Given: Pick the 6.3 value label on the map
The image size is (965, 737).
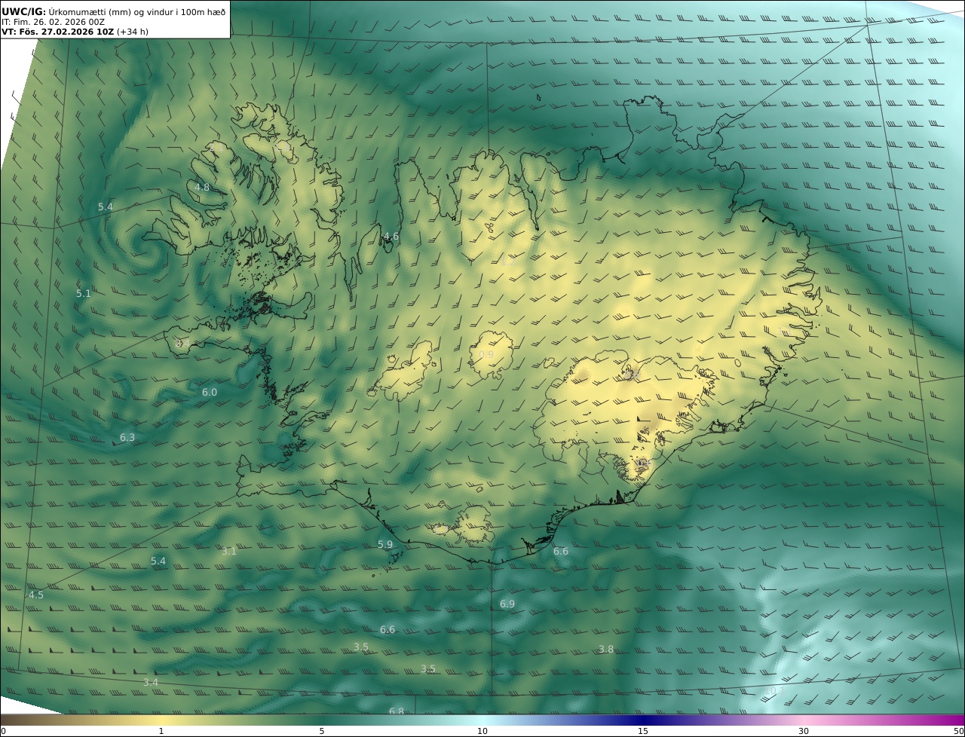Looking at the screenshot, I should click(x=127, y=437).
